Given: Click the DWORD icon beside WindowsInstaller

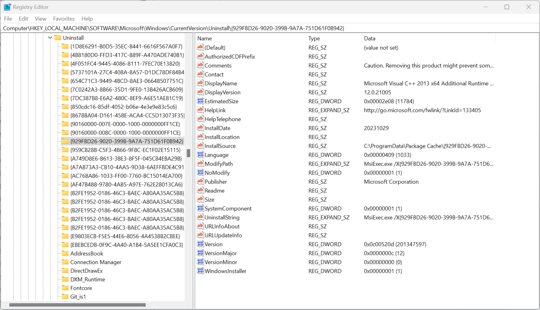Looking at the screenshot, I should tap(200, 271).
